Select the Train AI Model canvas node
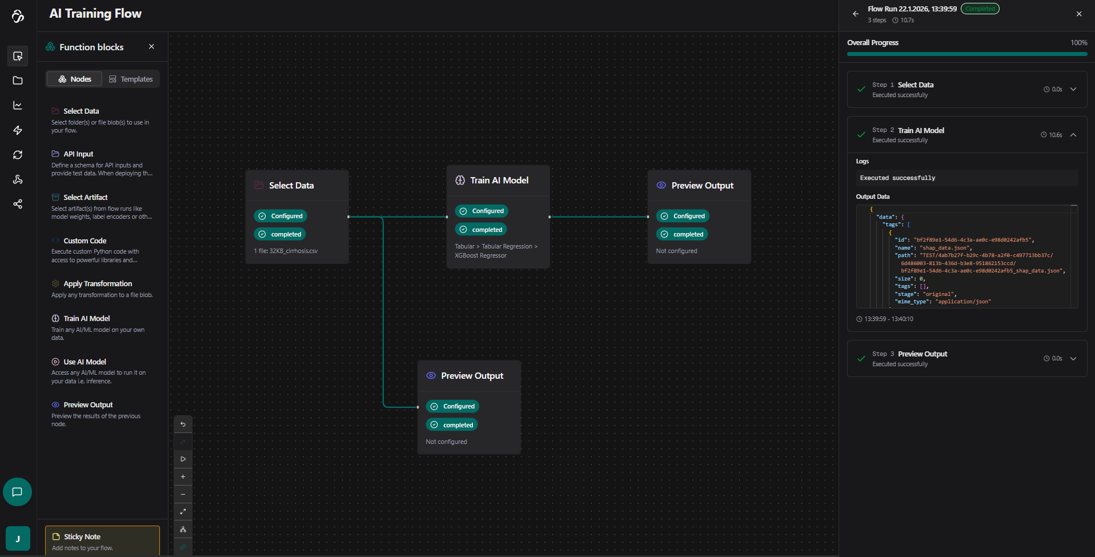This screenshot has width=1095, height=557. pos(498,181)
